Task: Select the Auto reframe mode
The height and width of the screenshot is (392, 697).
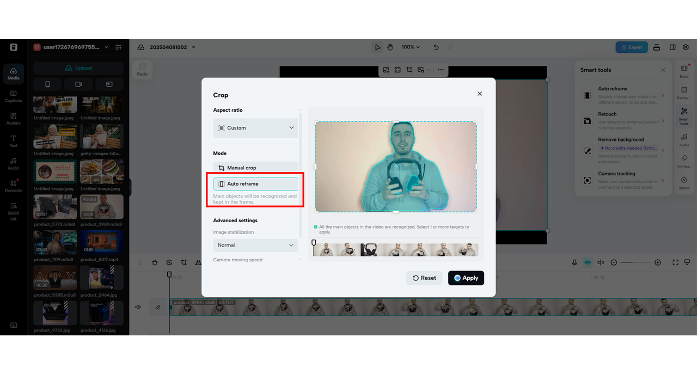Action: [255, 184]
